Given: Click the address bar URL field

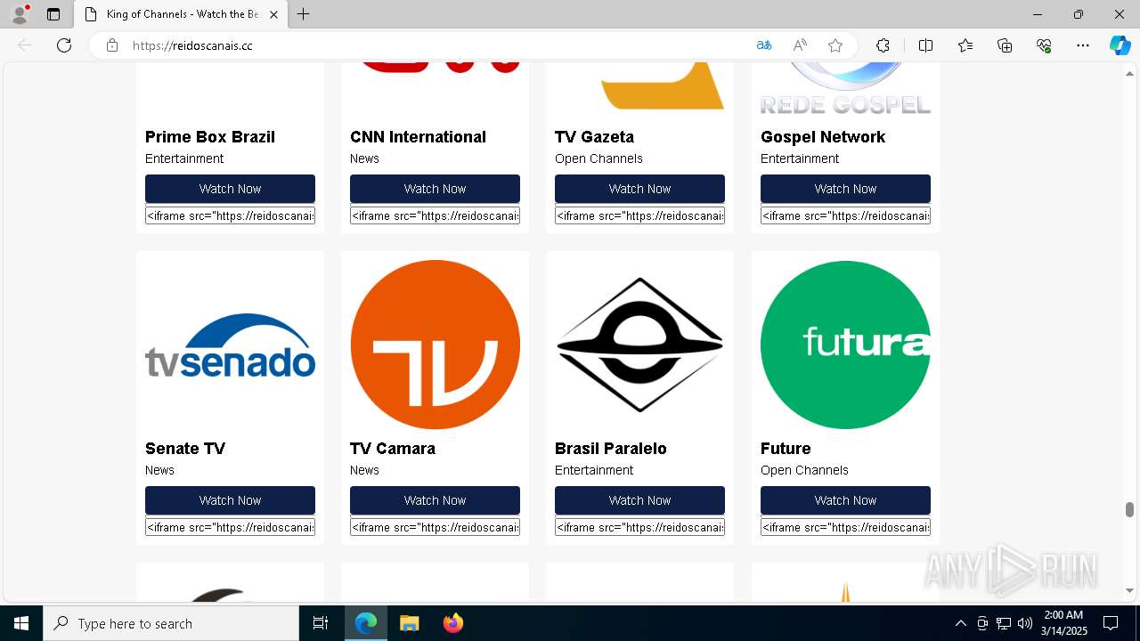Looking at the screenshot, I should point(436,45).
